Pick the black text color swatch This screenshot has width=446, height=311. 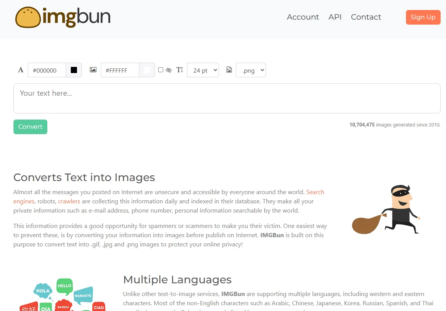74,70
